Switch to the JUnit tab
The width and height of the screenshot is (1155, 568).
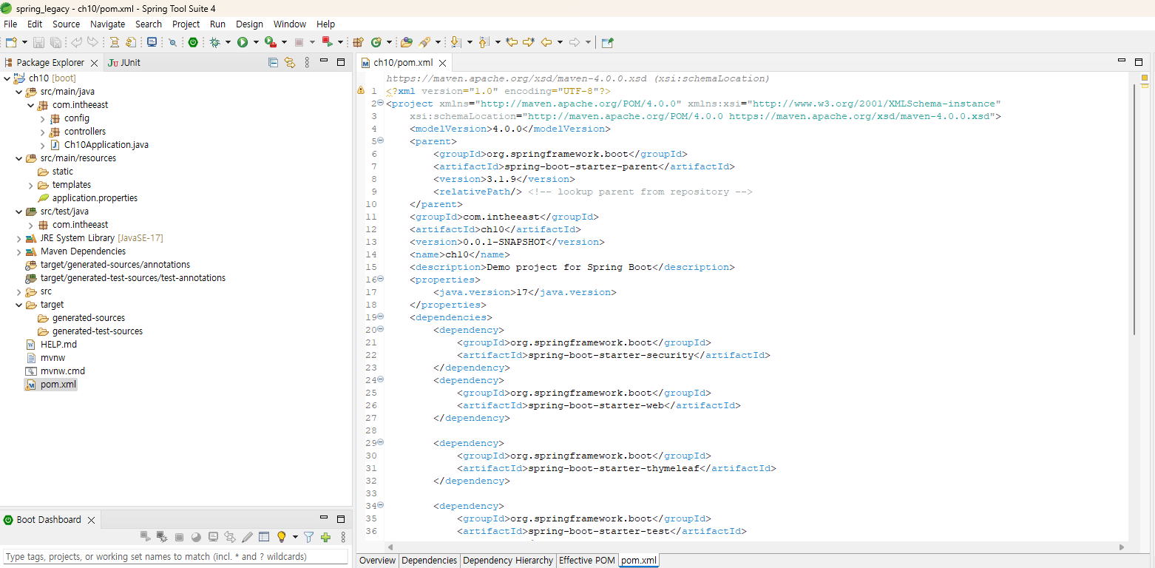124,63
